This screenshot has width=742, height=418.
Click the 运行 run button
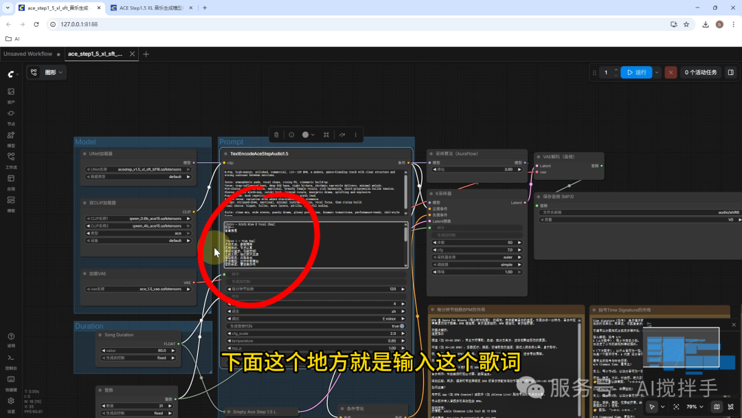pos(636,72)
